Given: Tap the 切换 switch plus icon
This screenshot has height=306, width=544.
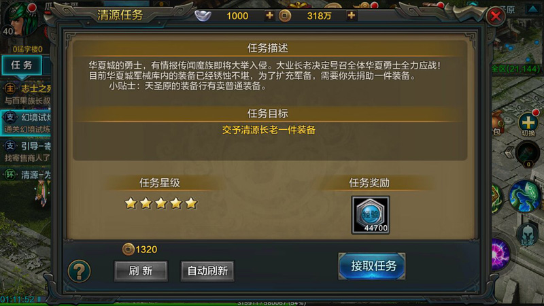Looking at the screenshot, I should 528,124.
